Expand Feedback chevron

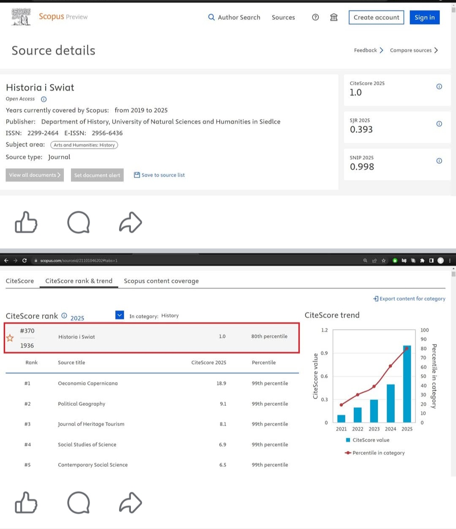(381, 50)
